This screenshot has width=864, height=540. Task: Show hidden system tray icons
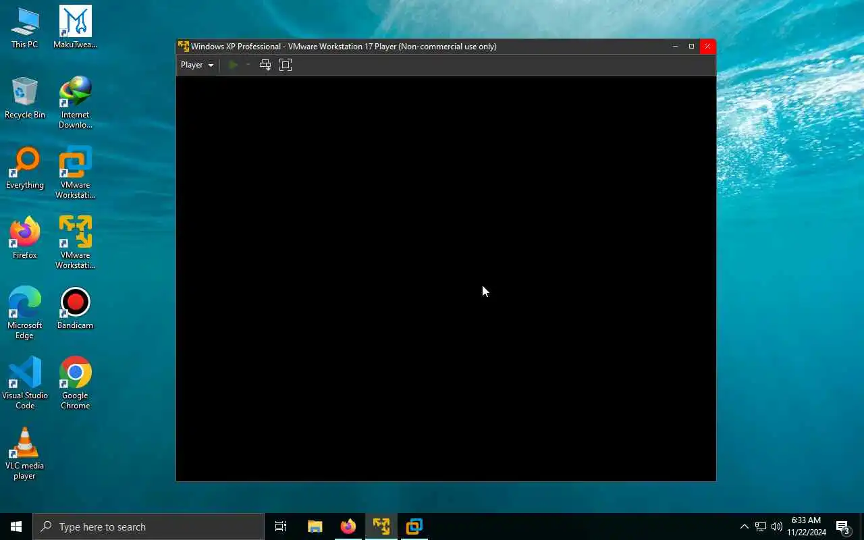point(744,526)
